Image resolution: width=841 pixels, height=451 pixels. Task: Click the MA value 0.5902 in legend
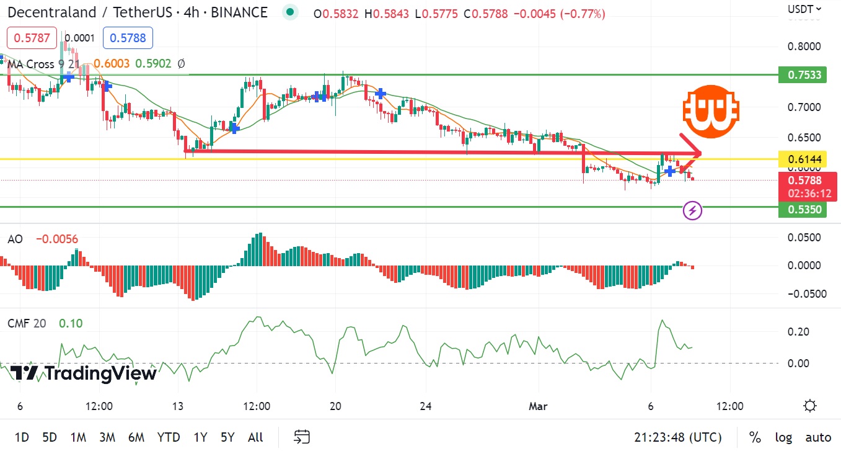pyautogui.click(x=153, y=63)
